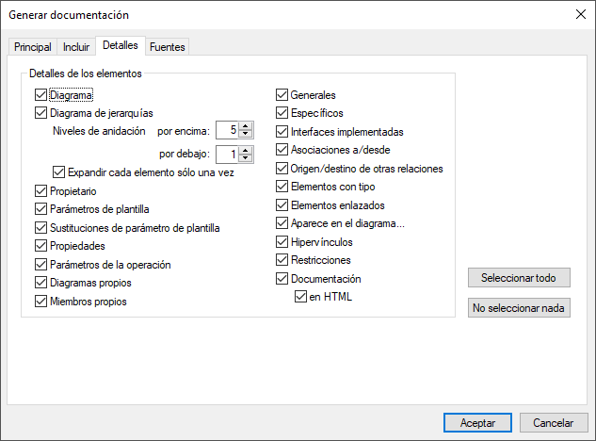Increase the por encima nesting level
The width and height of the screenshot is (596, 441).
click(x=246, y=126)
